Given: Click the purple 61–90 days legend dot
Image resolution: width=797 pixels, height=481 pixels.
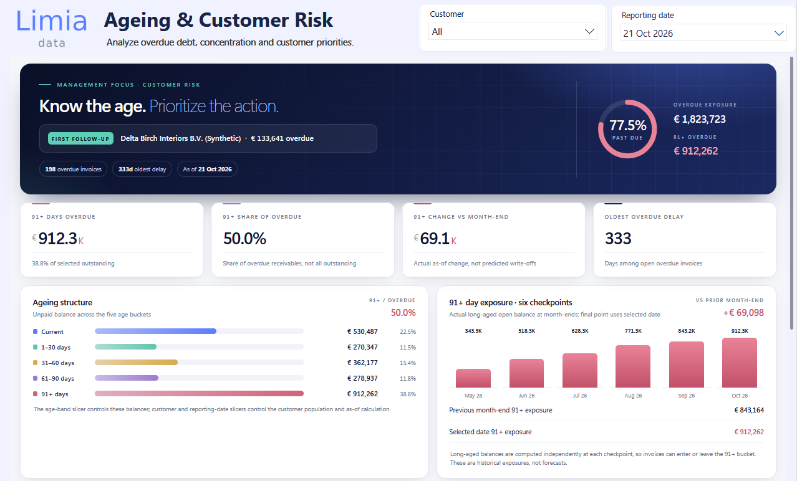Looking at the screenshot, I should pos(36,378).
